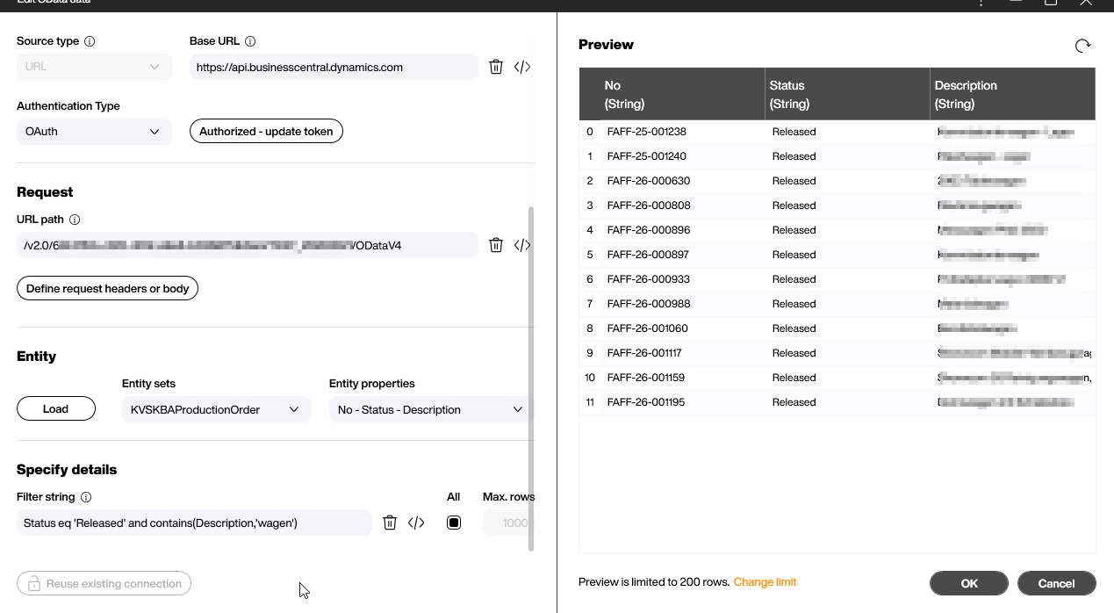Viewport: 1114px width, 613px height.
Task: Click the Status column header
Action: (x=848, y=94)
